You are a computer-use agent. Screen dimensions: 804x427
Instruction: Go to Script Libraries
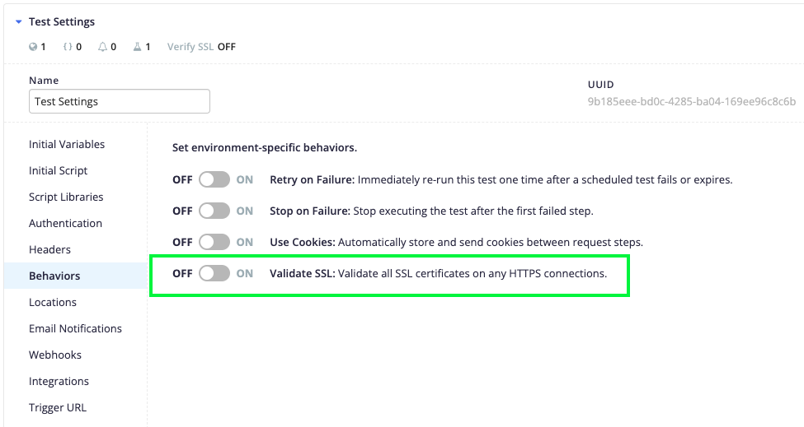[66, 197]
